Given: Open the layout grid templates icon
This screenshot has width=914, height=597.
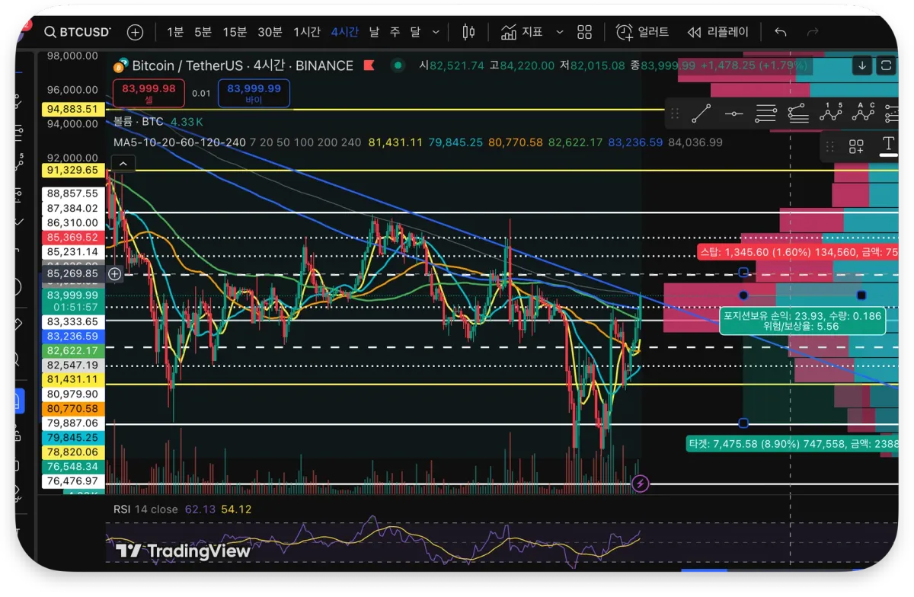Looking at the screenshot, I should click(x=584, y=32).
